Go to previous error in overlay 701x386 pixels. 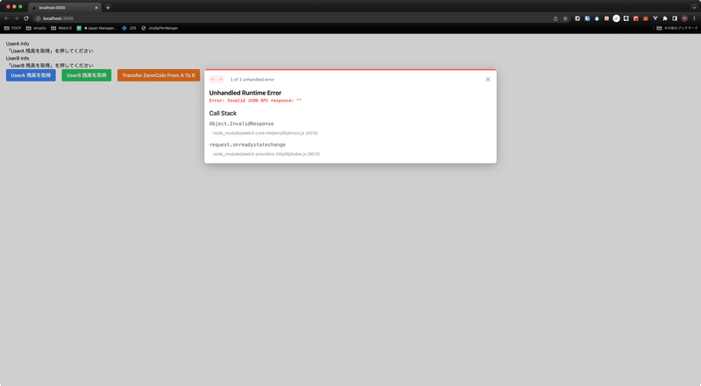tap(213, 80)
